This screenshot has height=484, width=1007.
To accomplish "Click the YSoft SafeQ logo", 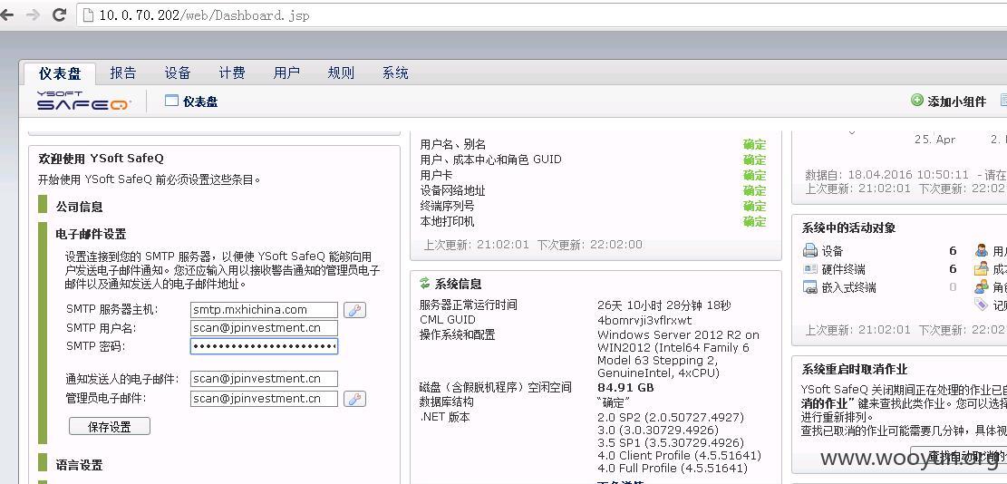I will point(83,101).
